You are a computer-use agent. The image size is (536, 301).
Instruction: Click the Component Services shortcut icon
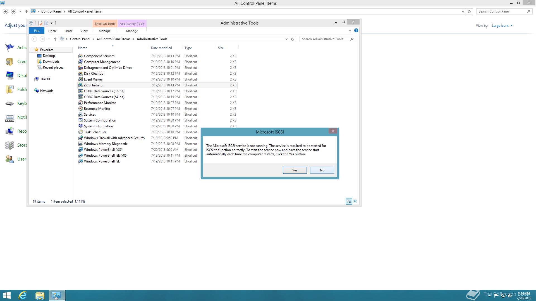[x=80, y=56]
